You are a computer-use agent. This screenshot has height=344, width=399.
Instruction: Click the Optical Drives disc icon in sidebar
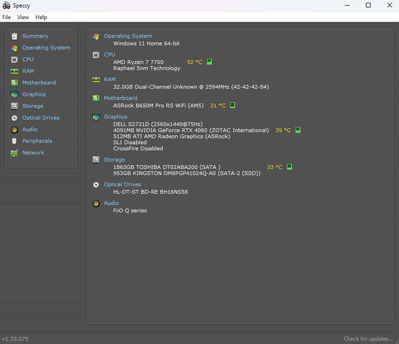[14, 118]
